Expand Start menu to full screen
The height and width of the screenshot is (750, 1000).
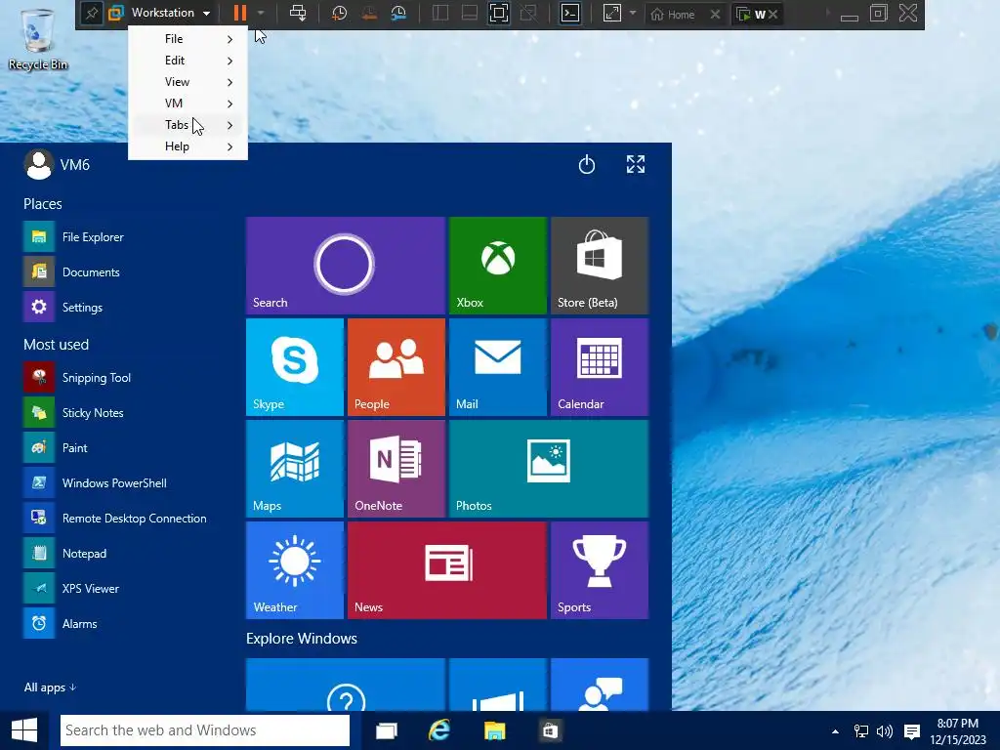click(635, 164)
